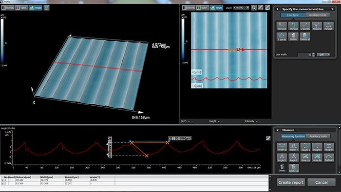Screen dimensions: 341x192
Task: Click Delete all in the measurement line panel
Action: [305, 37]
